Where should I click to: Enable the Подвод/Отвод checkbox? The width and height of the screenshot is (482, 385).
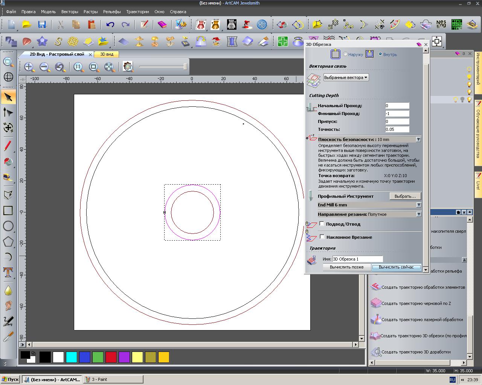point(322,224)
